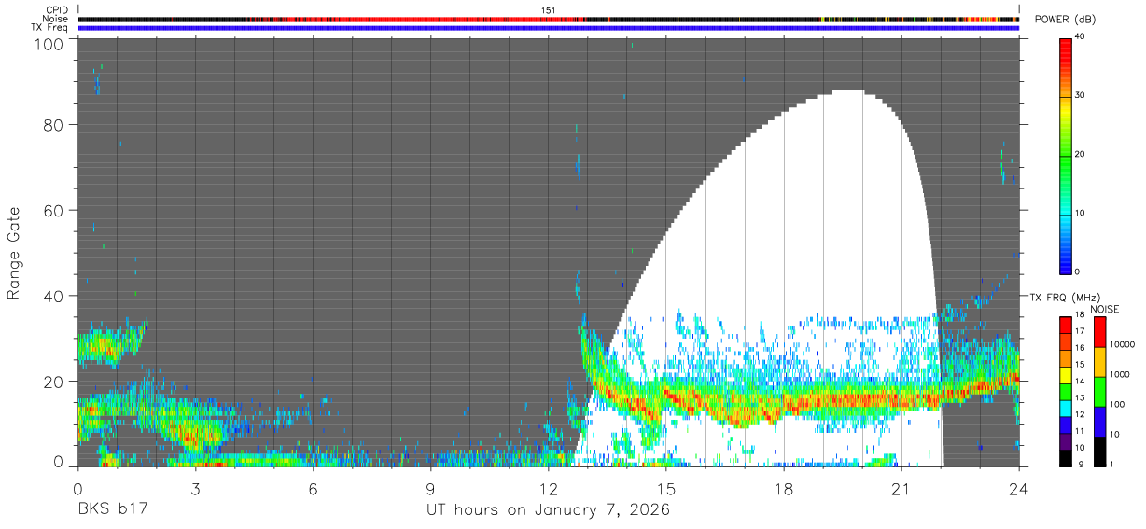Click the TX FRQ (MHz) color scale bar
Screen dimensions: 1146x529
pyautogui.click(x=1066, y=392)
